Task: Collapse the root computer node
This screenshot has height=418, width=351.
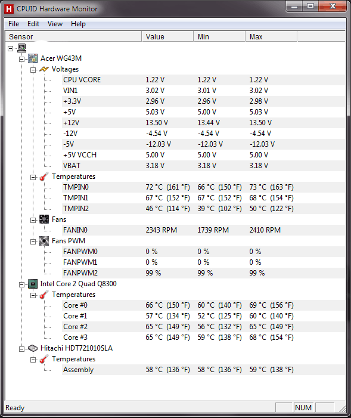Action: click(x=10, y=48)
